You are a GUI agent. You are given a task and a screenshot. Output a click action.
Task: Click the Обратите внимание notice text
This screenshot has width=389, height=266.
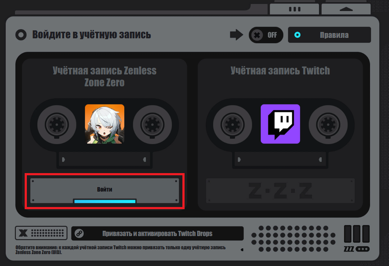coord(121,250)
